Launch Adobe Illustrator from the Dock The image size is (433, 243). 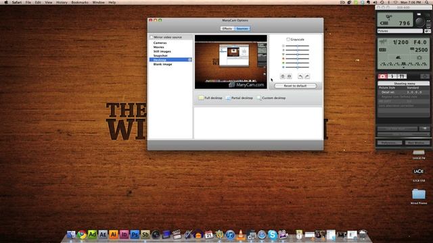[x=113, y=234]
